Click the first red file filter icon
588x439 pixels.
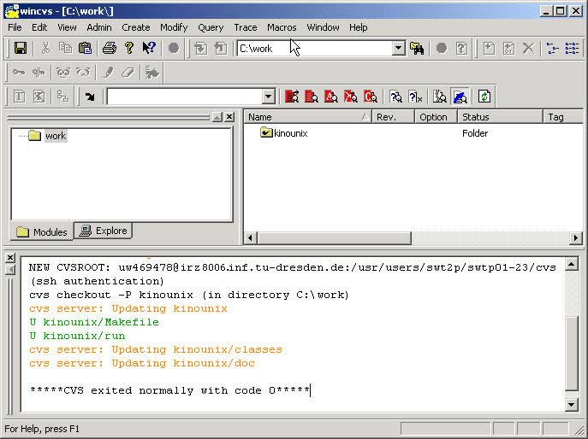click(x=292, y=97)
